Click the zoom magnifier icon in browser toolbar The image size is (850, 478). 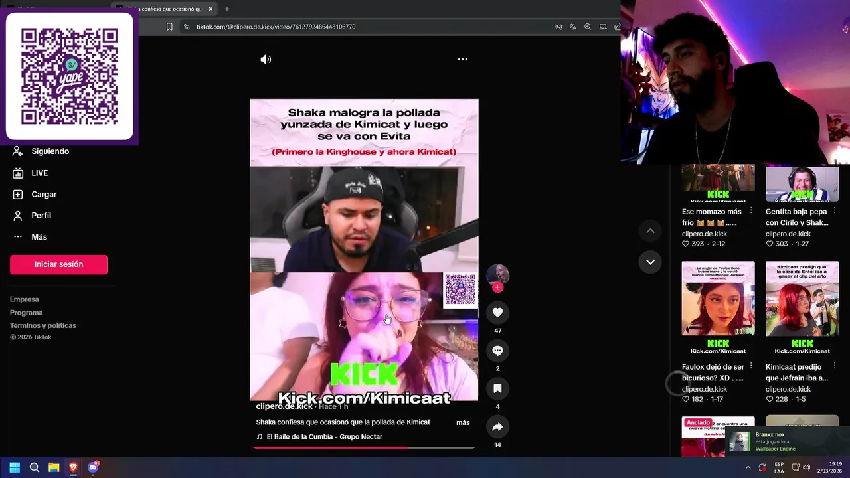point(588,27)
